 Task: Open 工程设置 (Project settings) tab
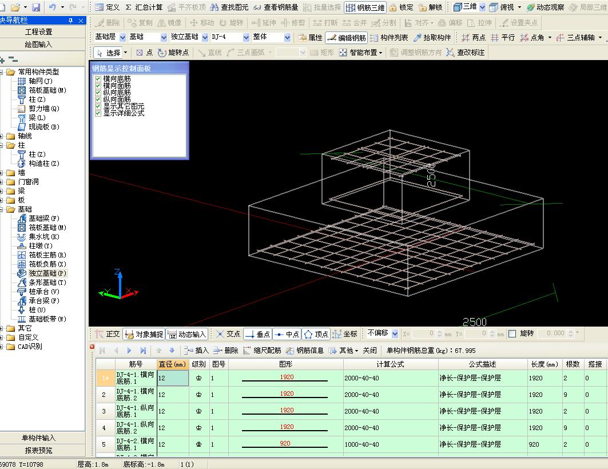click(x=38, y=32)
